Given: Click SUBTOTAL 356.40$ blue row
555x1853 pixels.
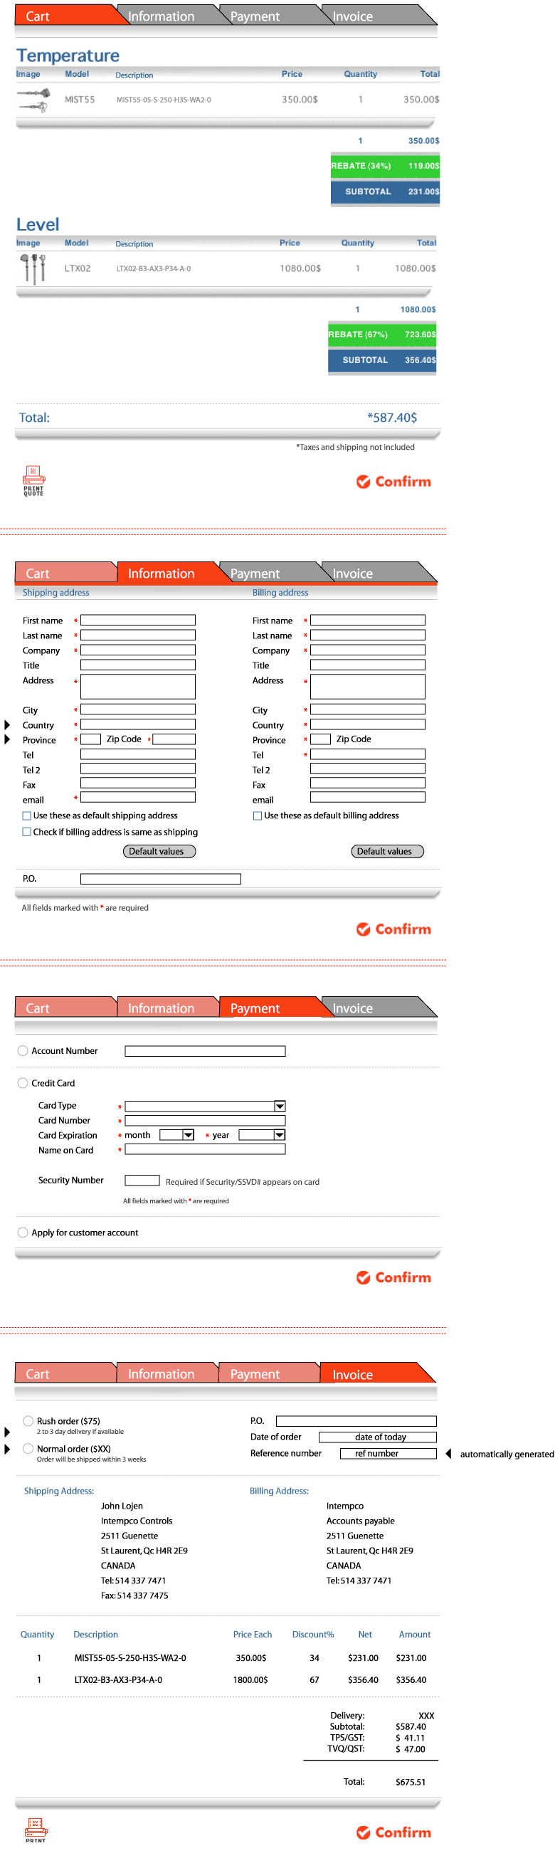Looking at the screenshot, I should 382,359.
